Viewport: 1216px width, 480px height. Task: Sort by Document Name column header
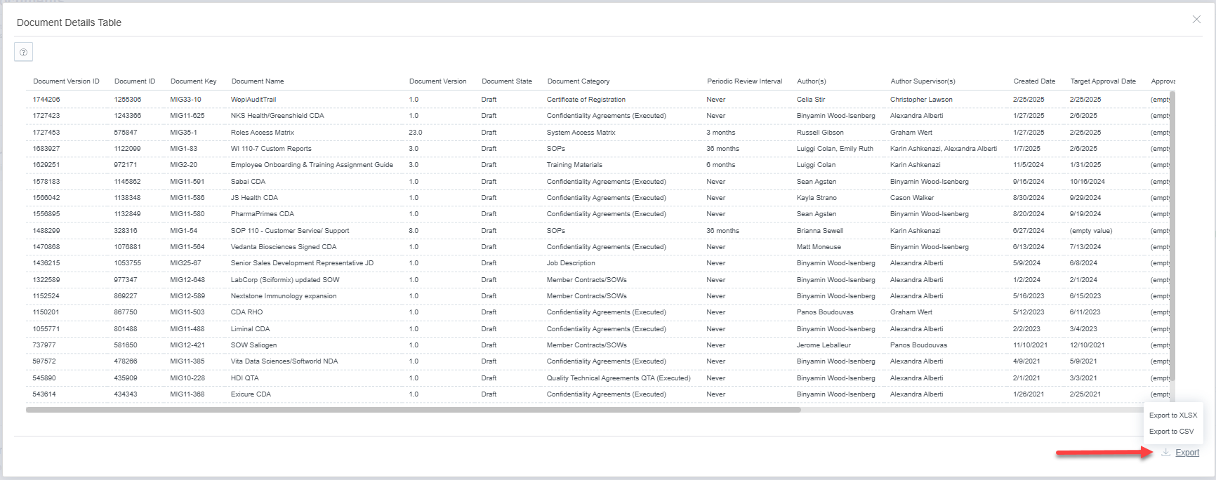point(258,81)
